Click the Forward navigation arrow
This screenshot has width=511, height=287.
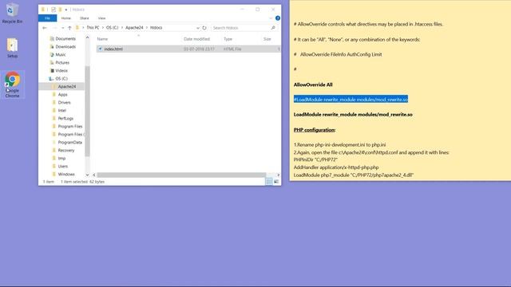point(54,28)
